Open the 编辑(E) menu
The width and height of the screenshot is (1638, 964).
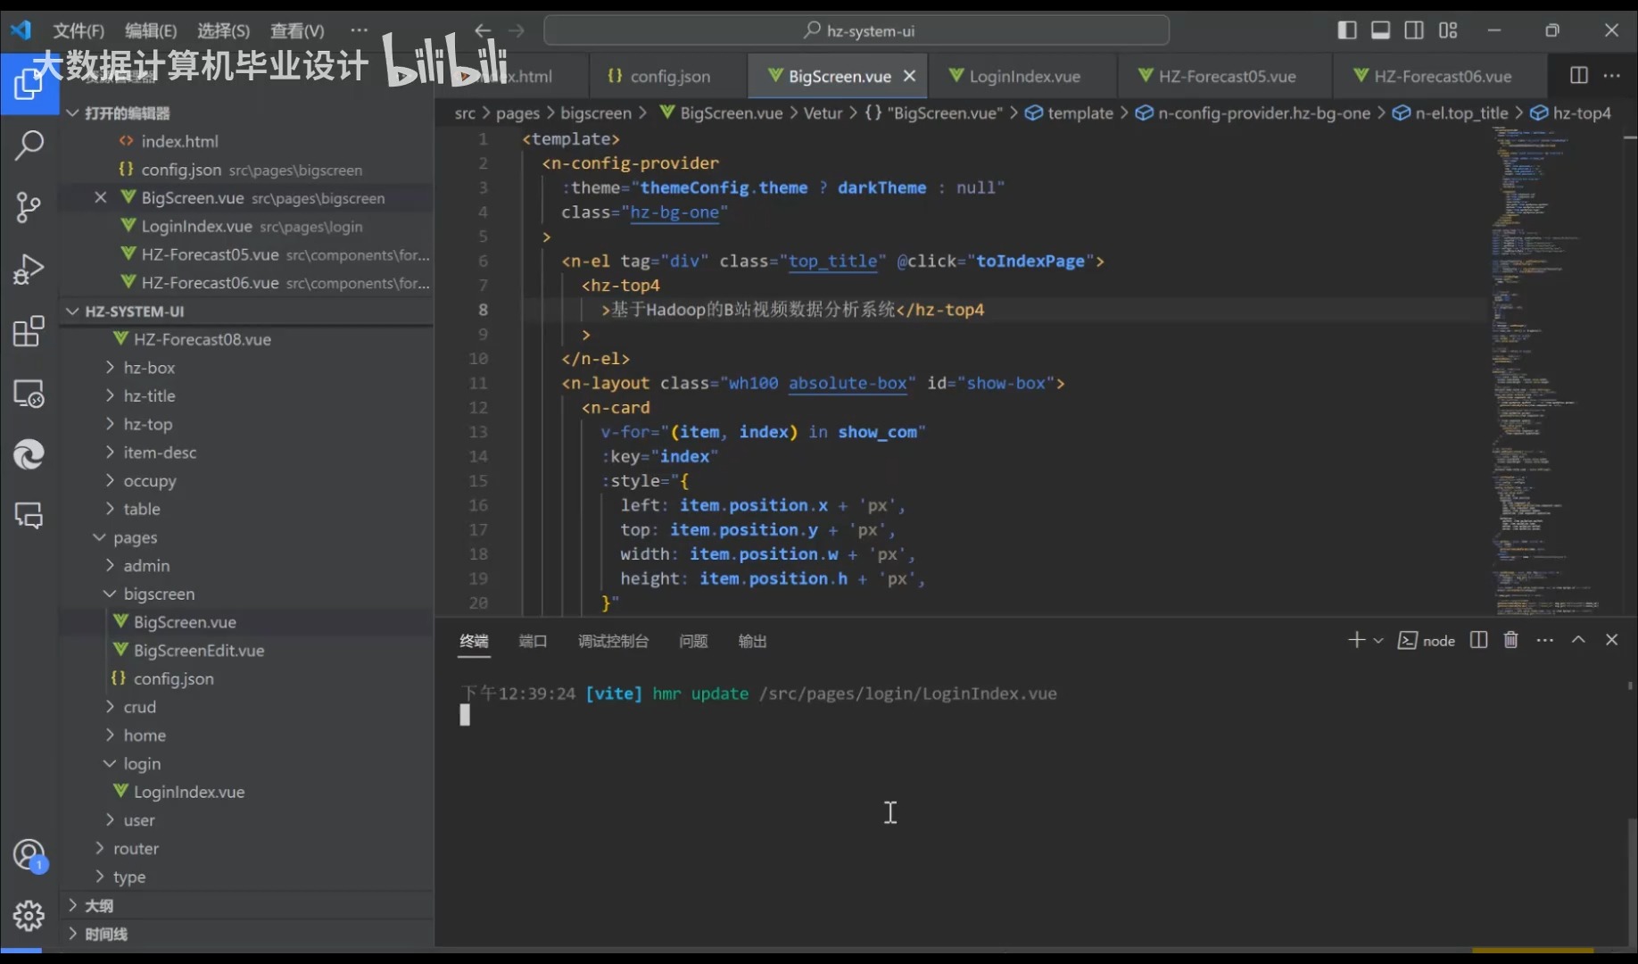pyautogui.click(x=151, y=30)
